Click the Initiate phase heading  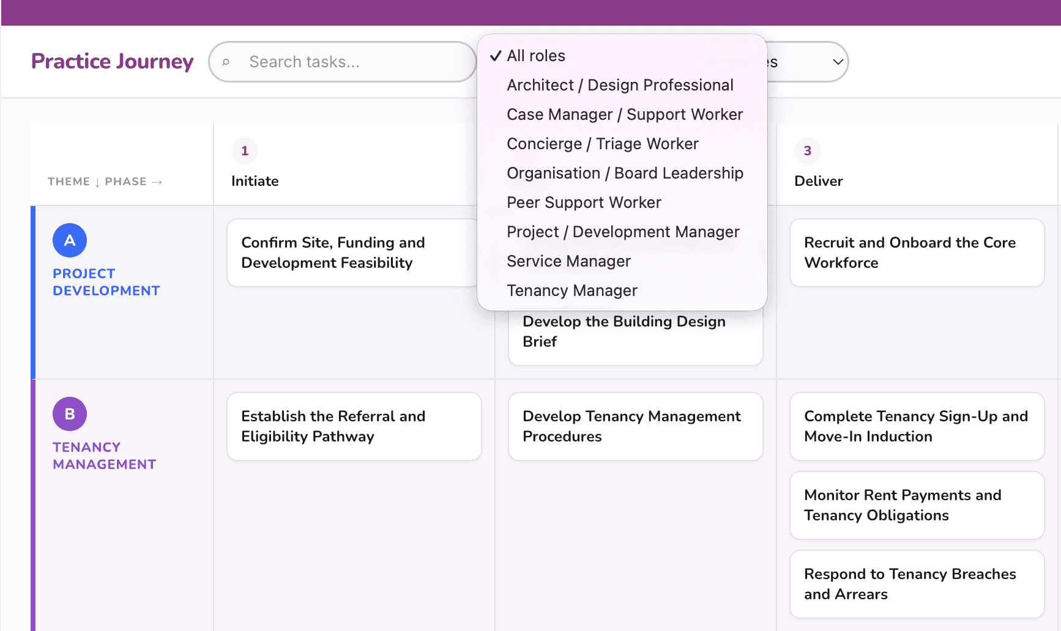(255, 181)
